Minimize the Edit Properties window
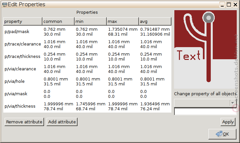 pyautogui.click(x=222, y=5)
